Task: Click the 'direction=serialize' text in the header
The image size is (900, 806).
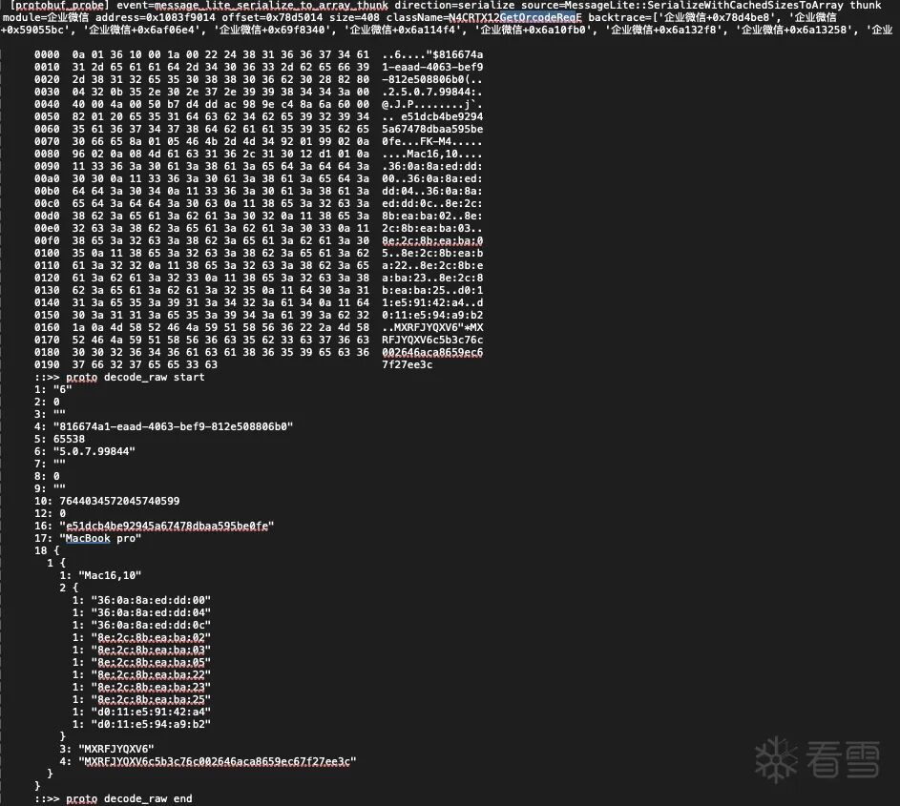Action: [454, 5]
